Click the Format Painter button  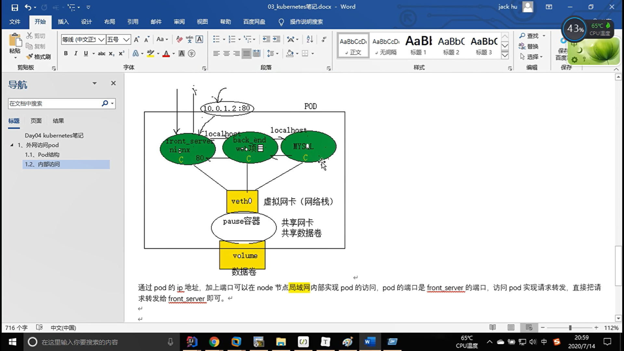pos(39,57)
